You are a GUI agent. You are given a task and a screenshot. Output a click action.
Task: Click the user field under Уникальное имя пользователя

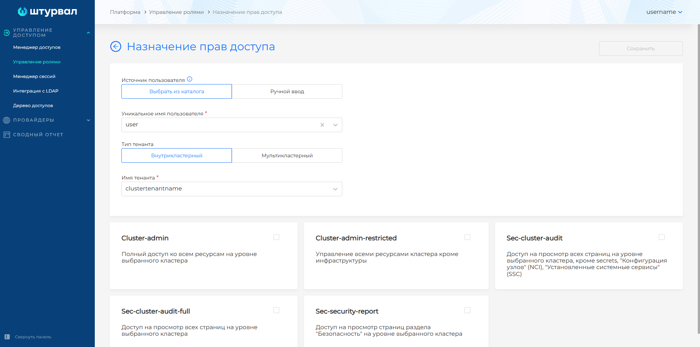coord(219,125)
